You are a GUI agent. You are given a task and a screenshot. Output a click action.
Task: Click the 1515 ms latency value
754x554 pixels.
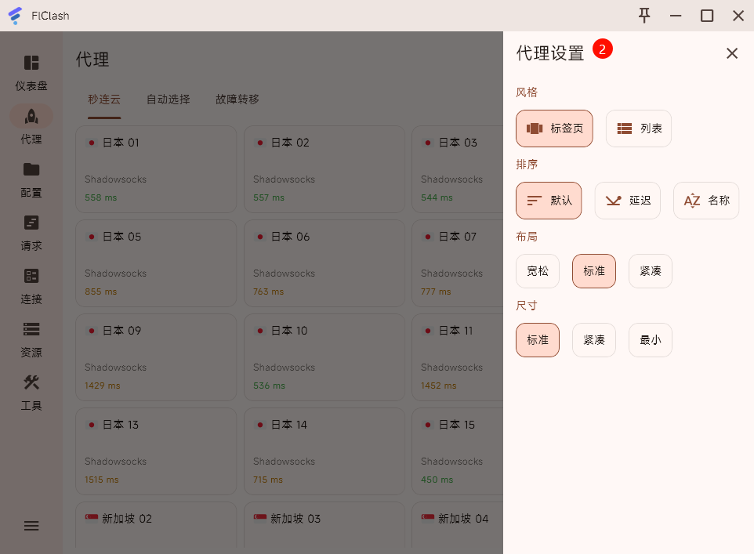pyautogui.click(x=101, y=480)
